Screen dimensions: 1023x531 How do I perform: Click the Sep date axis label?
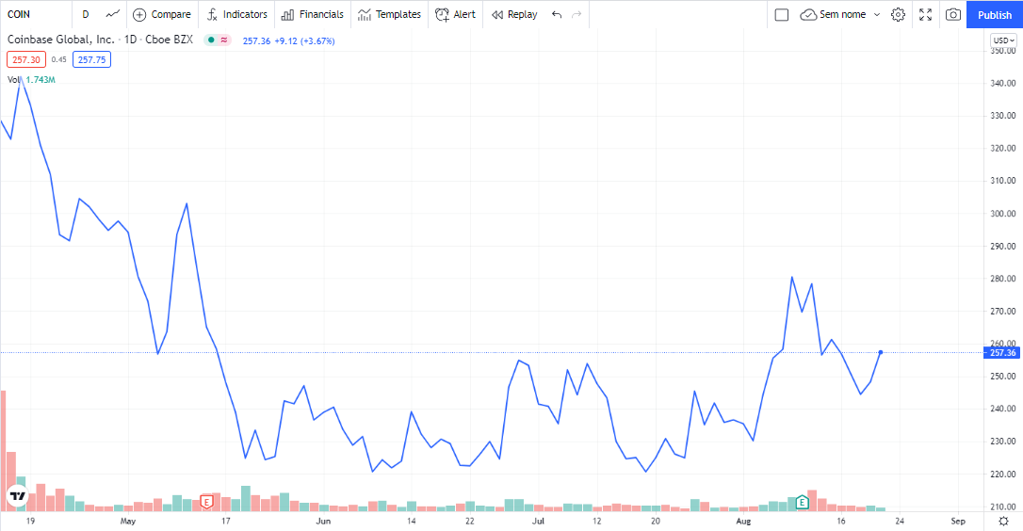pyautogui.click(x=958, y=521)
